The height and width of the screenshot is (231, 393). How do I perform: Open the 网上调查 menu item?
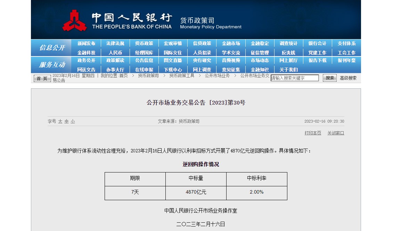(x=202, y=70)
